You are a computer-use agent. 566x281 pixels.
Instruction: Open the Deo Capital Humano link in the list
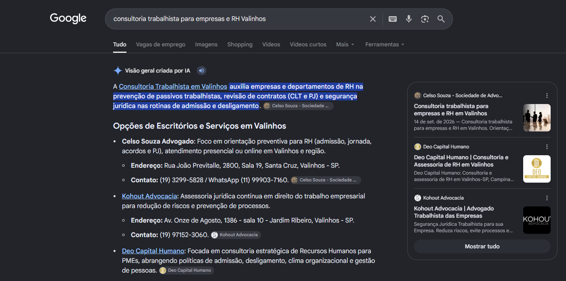(x=153, y=251)
